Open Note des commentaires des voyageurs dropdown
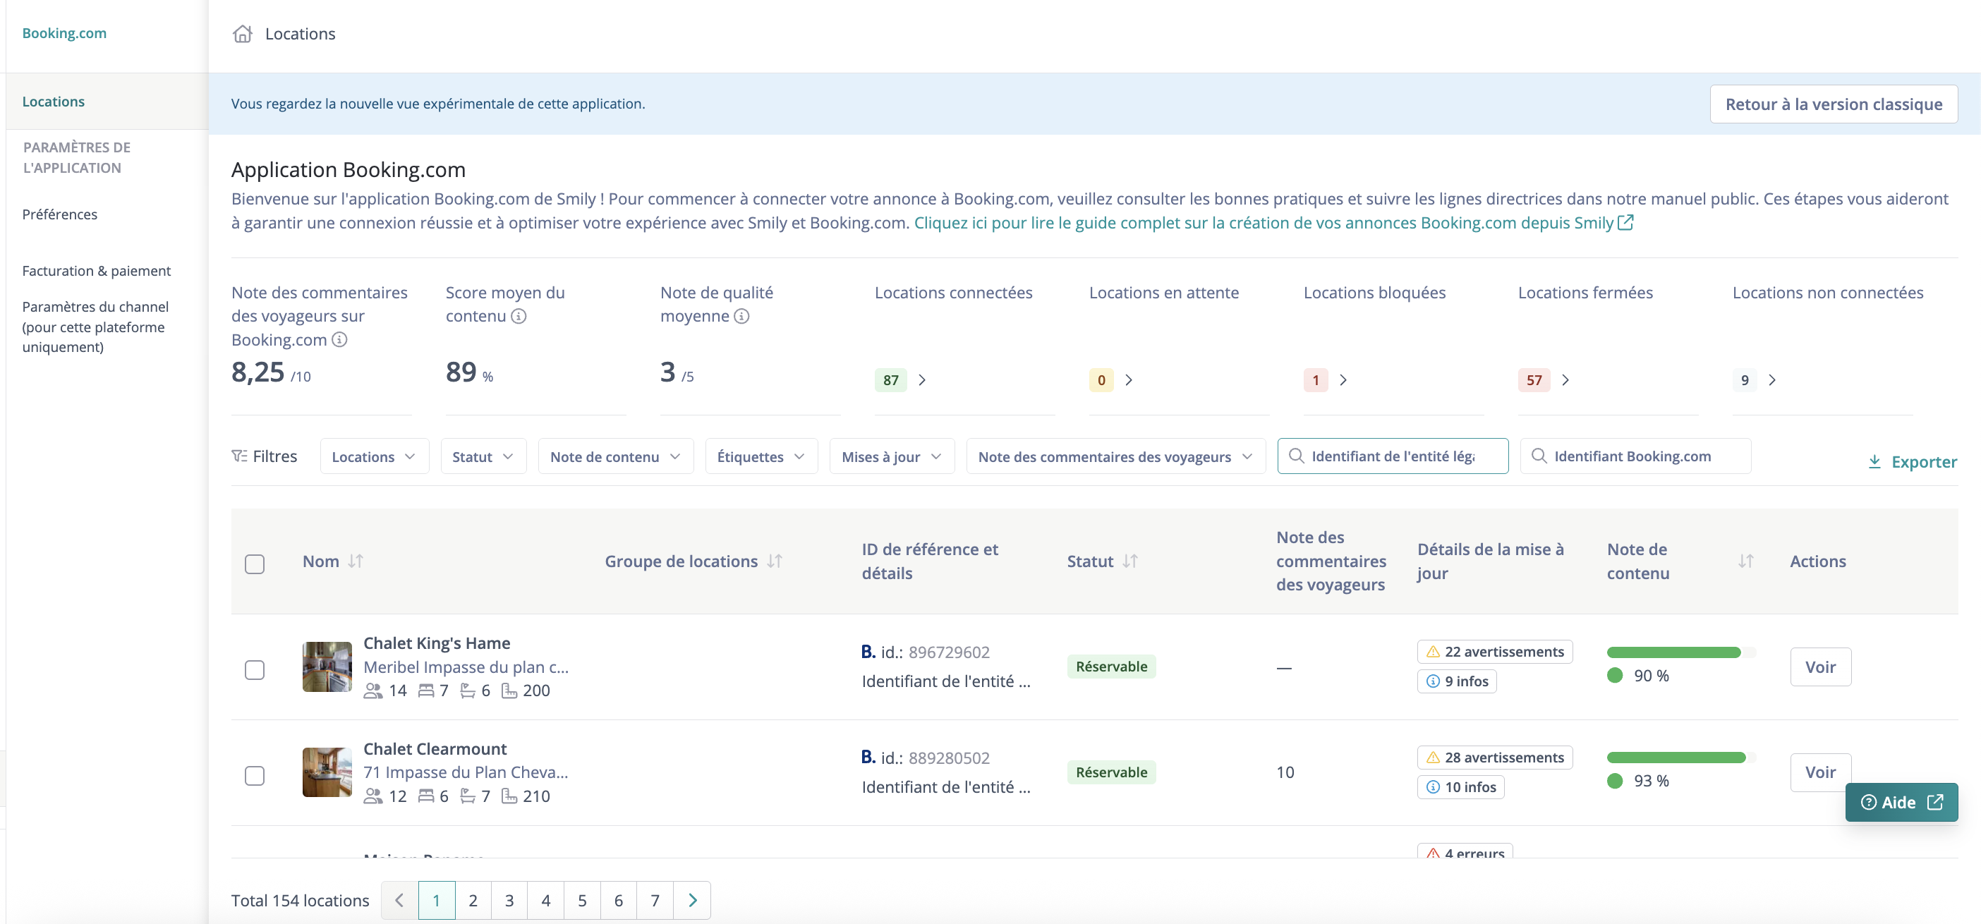Screen dimensions: 1981x924 (x=1115, y=456)
